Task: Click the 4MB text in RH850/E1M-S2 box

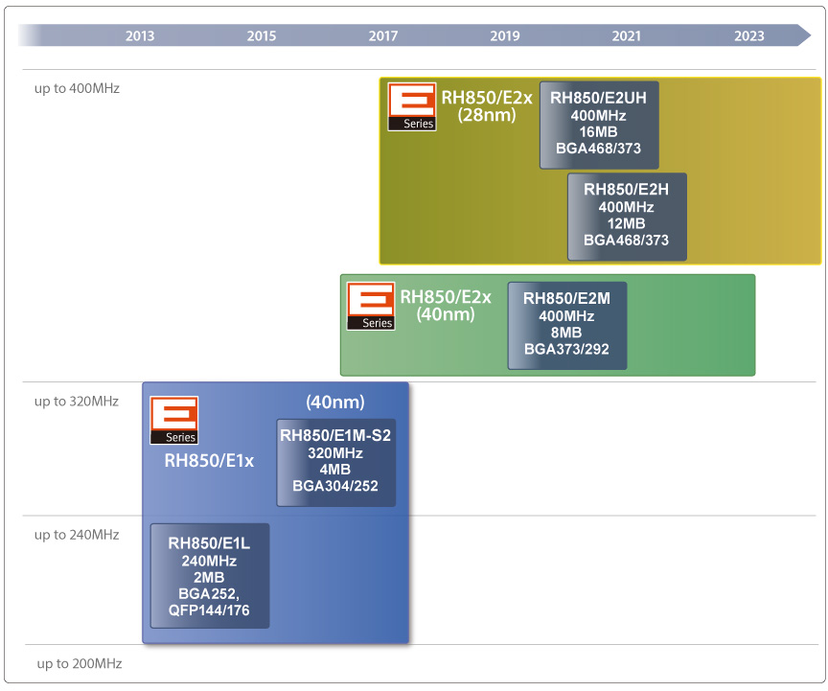Action: [x=335, y=470]
